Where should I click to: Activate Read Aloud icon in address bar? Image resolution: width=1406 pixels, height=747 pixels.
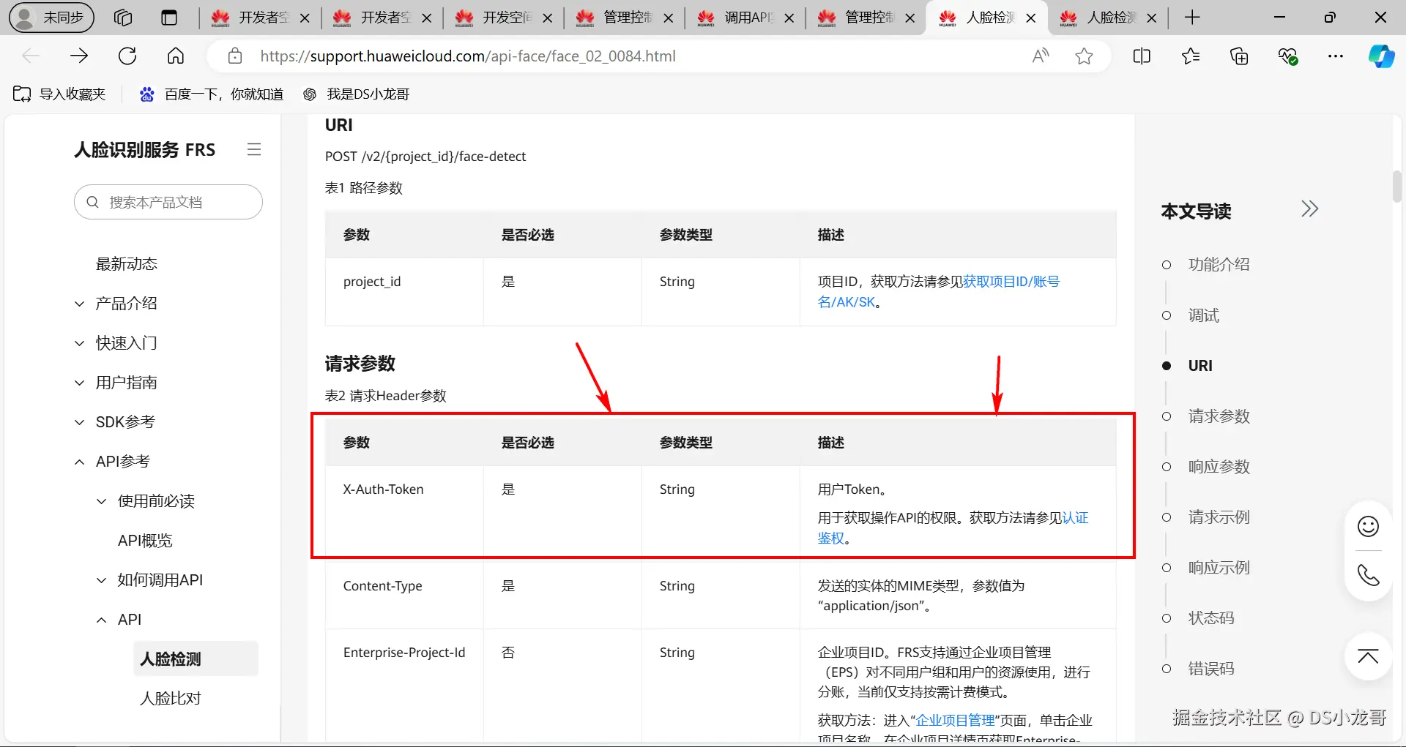[1041, 56]
